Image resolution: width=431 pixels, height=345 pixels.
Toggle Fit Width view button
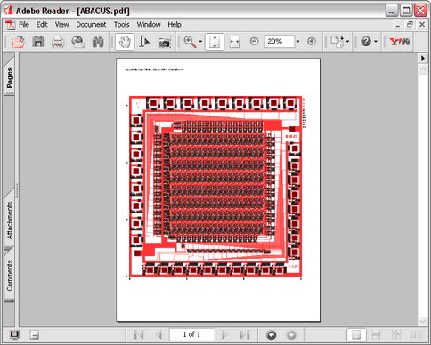coord(234,42)
